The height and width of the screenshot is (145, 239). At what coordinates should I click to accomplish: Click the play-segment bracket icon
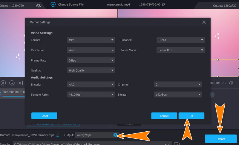[20, 83]
